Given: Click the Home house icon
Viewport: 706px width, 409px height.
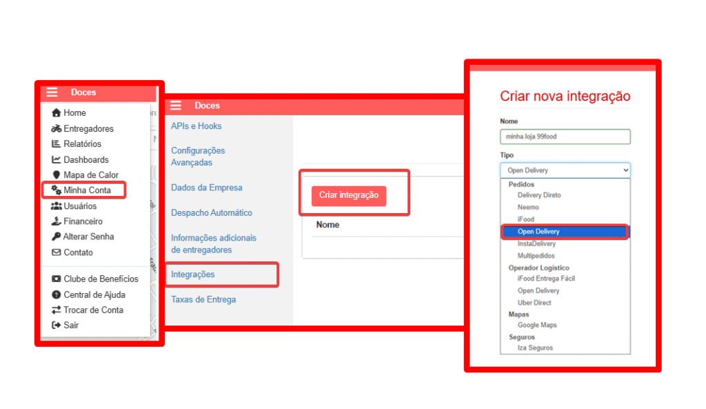Looking at the screenshot, I should (57, 113).
